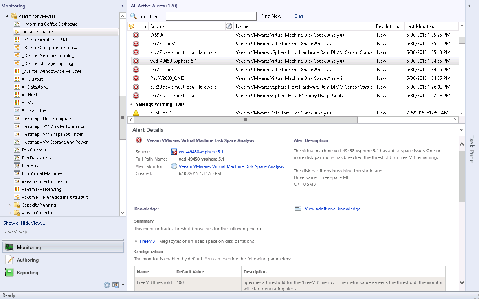Open the _Morning Coffee Dashboard view icon
Image resolution: width=479 pixels, height=299 pixels.
17,24
